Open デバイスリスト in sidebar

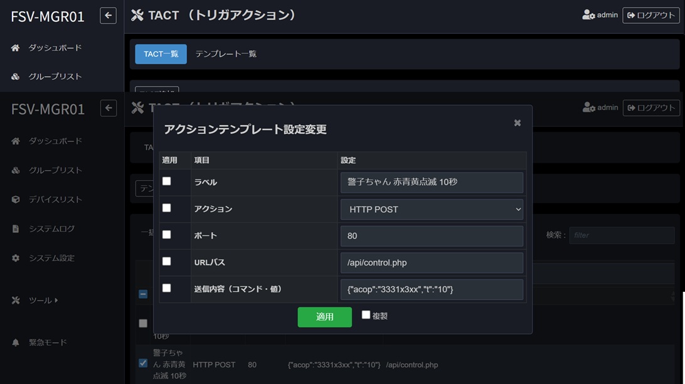click(x=55, y=200)
